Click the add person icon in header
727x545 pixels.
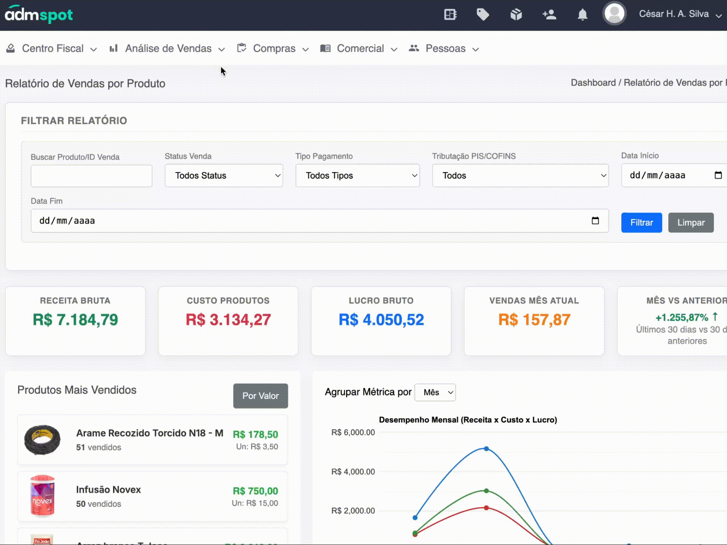pos(549,14)
